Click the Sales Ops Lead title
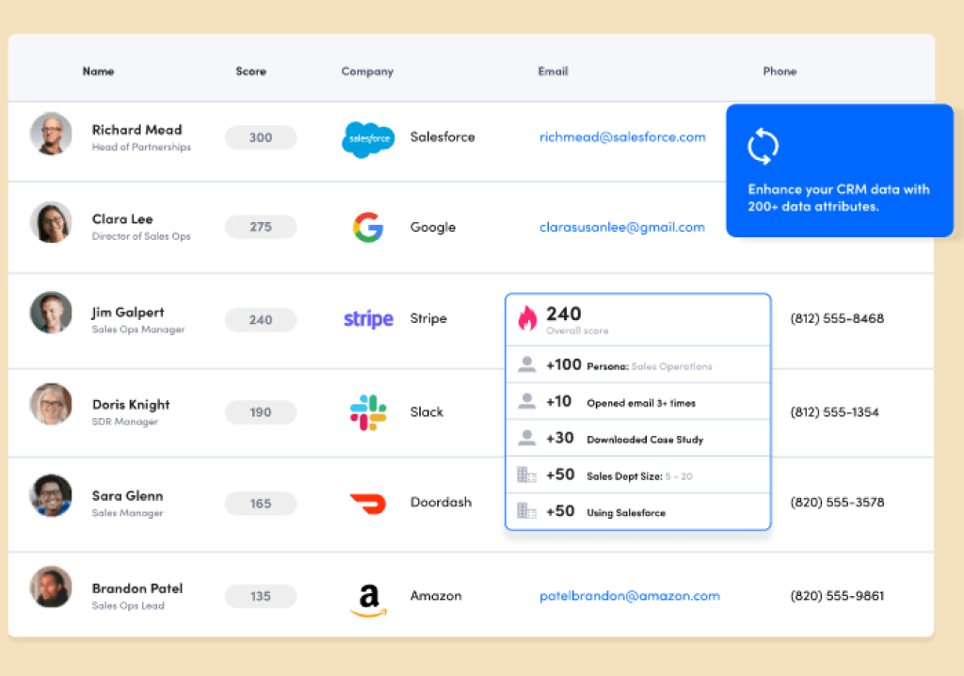964x676 pixels. [x=128, y=606]
